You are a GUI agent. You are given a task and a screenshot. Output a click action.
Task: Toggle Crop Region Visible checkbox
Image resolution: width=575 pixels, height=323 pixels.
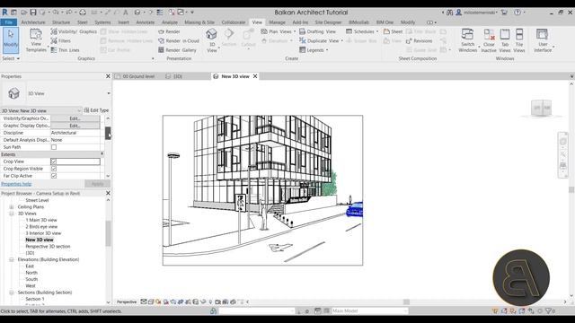pos(54,169)
